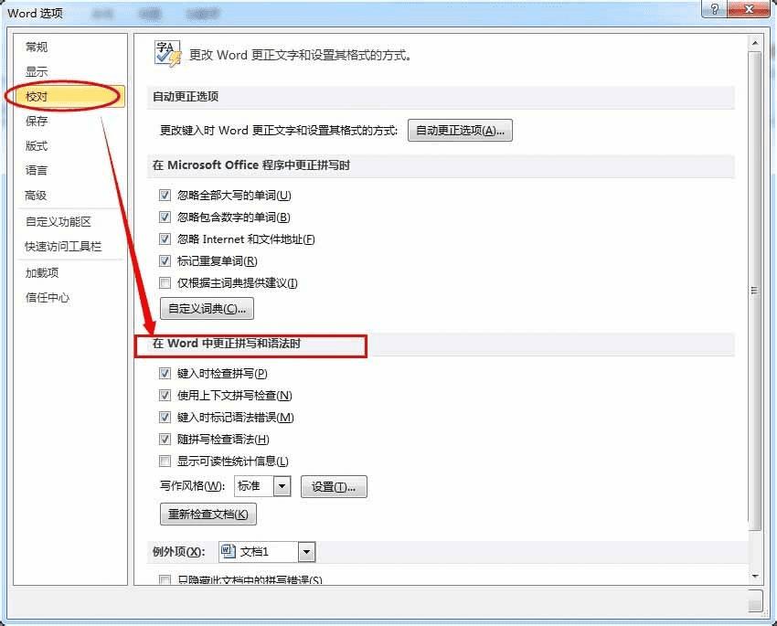
Task: Click the proofing AutoCorrect icon at top
Action: coord(168,54)
